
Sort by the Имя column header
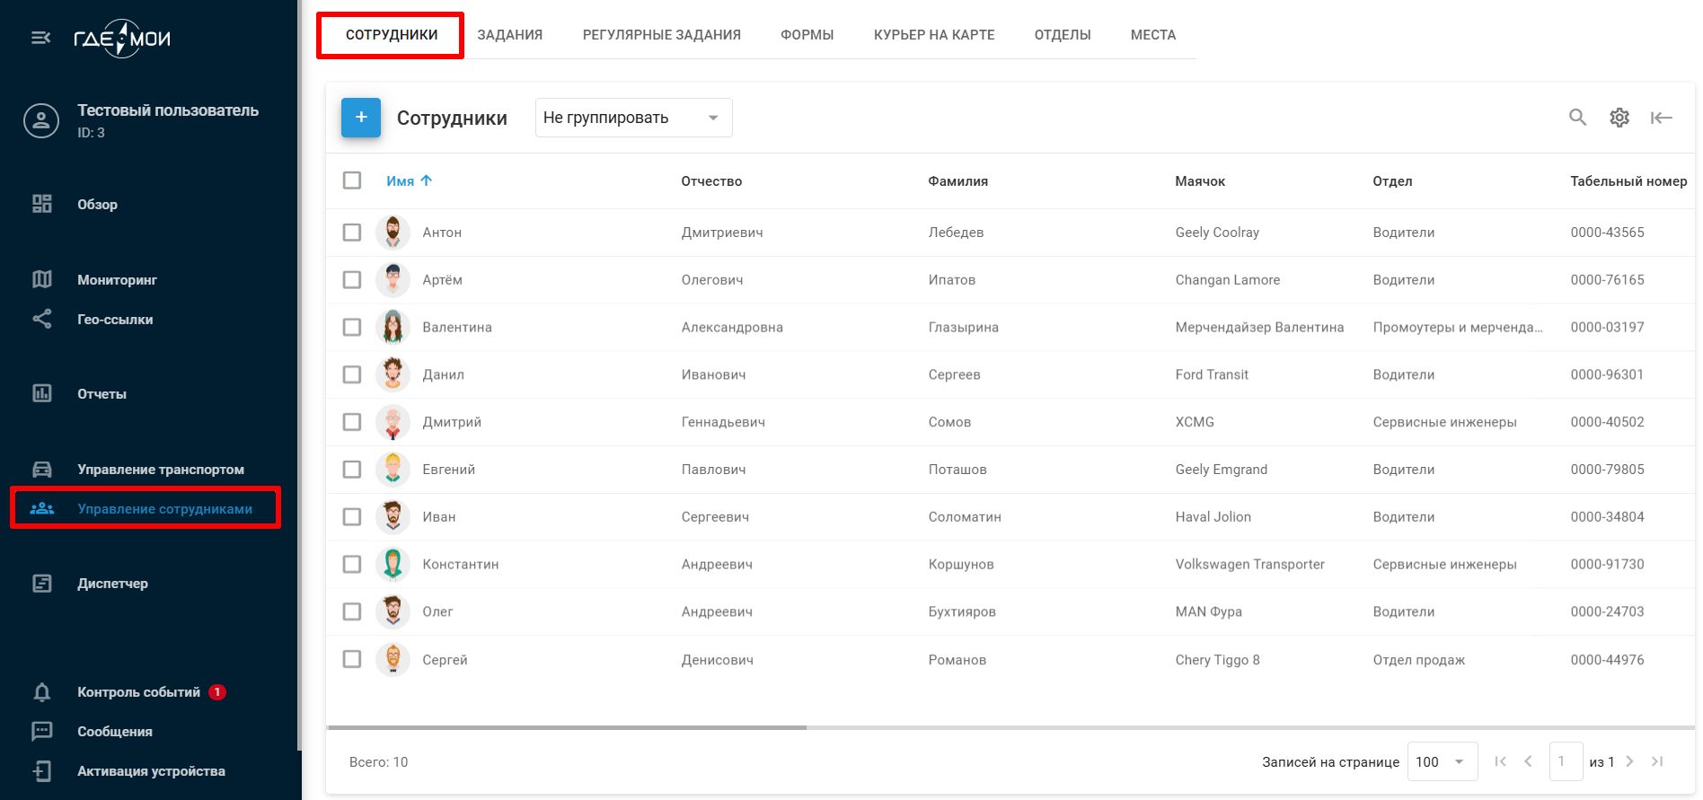[x=401, y=181]
